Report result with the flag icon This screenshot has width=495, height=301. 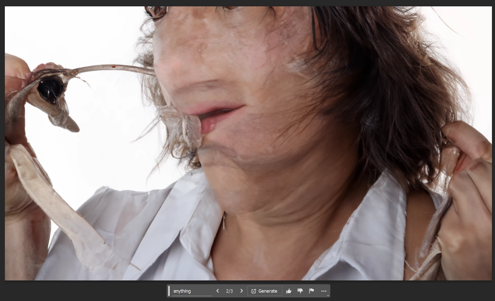pyautogui.click(x=312, y=291)
